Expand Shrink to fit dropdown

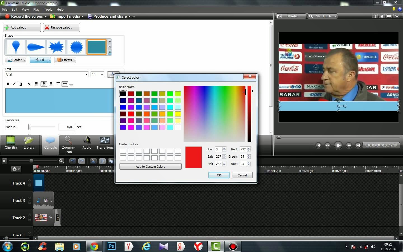(336, 16)
